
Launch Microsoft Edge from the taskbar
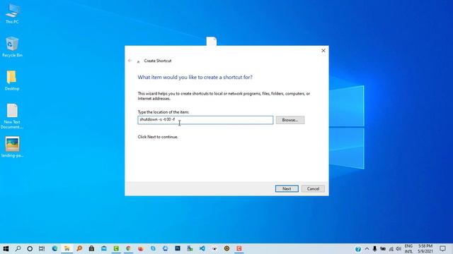(55, 248)
